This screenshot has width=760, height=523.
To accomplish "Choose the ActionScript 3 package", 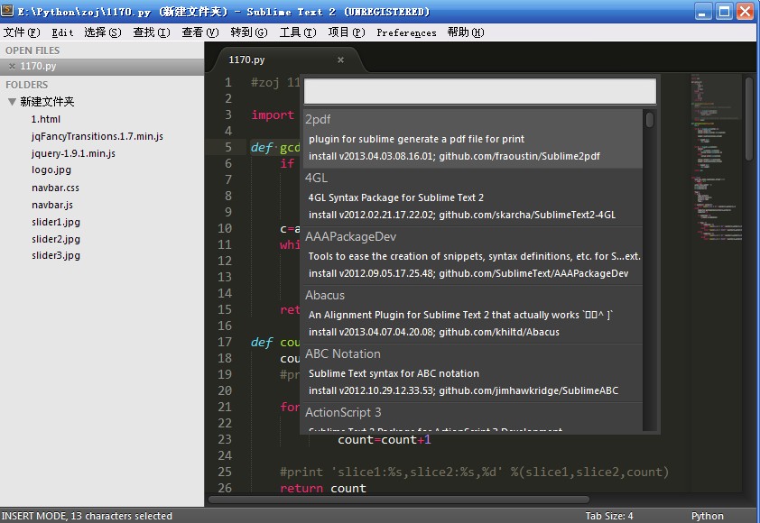I will pos(473,417).
